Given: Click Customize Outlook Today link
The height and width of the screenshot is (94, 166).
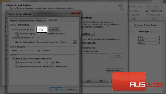Looking at the screenshot, I should pyautogui.click(x=147, y=25).
